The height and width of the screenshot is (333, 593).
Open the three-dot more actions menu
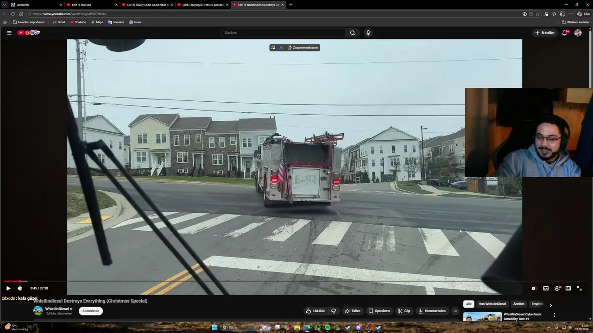(x=455, y=311)
